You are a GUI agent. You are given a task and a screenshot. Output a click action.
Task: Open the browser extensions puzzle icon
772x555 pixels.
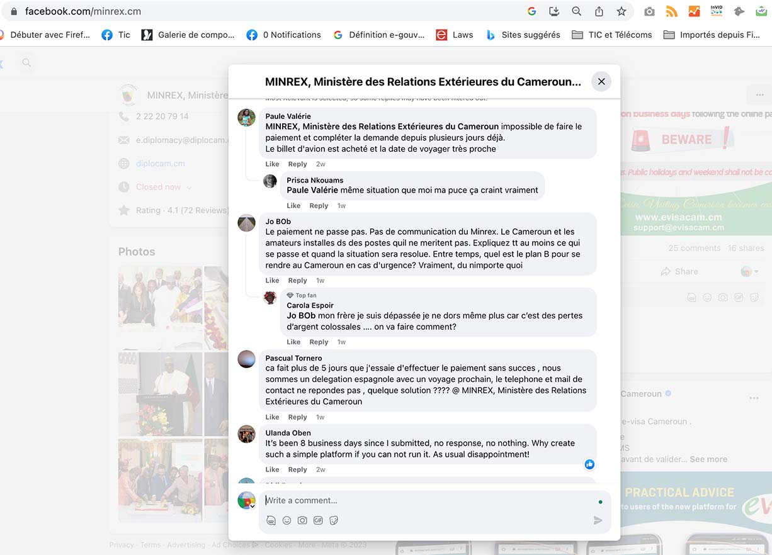tap(739, 11)
